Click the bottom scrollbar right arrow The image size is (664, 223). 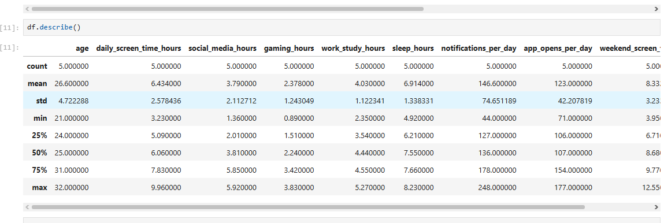[x=657, y=207]
